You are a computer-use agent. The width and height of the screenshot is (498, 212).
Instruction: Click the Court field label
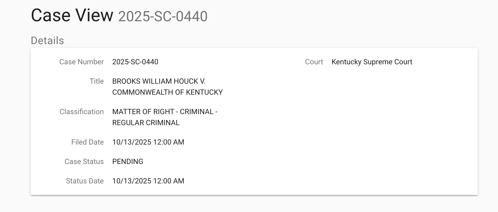(314, 62)
